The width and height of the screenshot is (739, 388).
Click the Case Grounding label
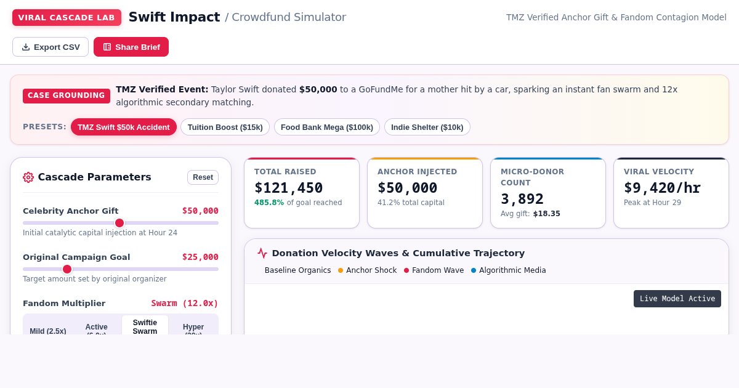67,96
